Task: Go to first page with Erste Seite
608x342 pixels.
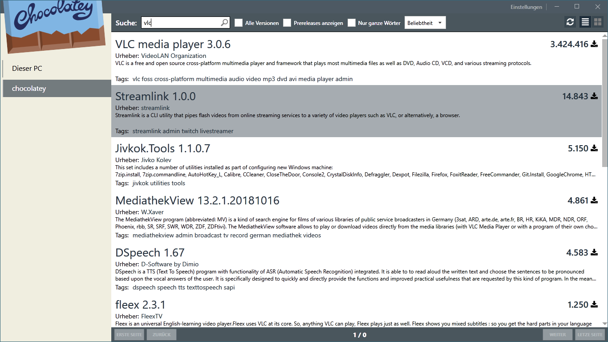Action: [x=129, y=334]
